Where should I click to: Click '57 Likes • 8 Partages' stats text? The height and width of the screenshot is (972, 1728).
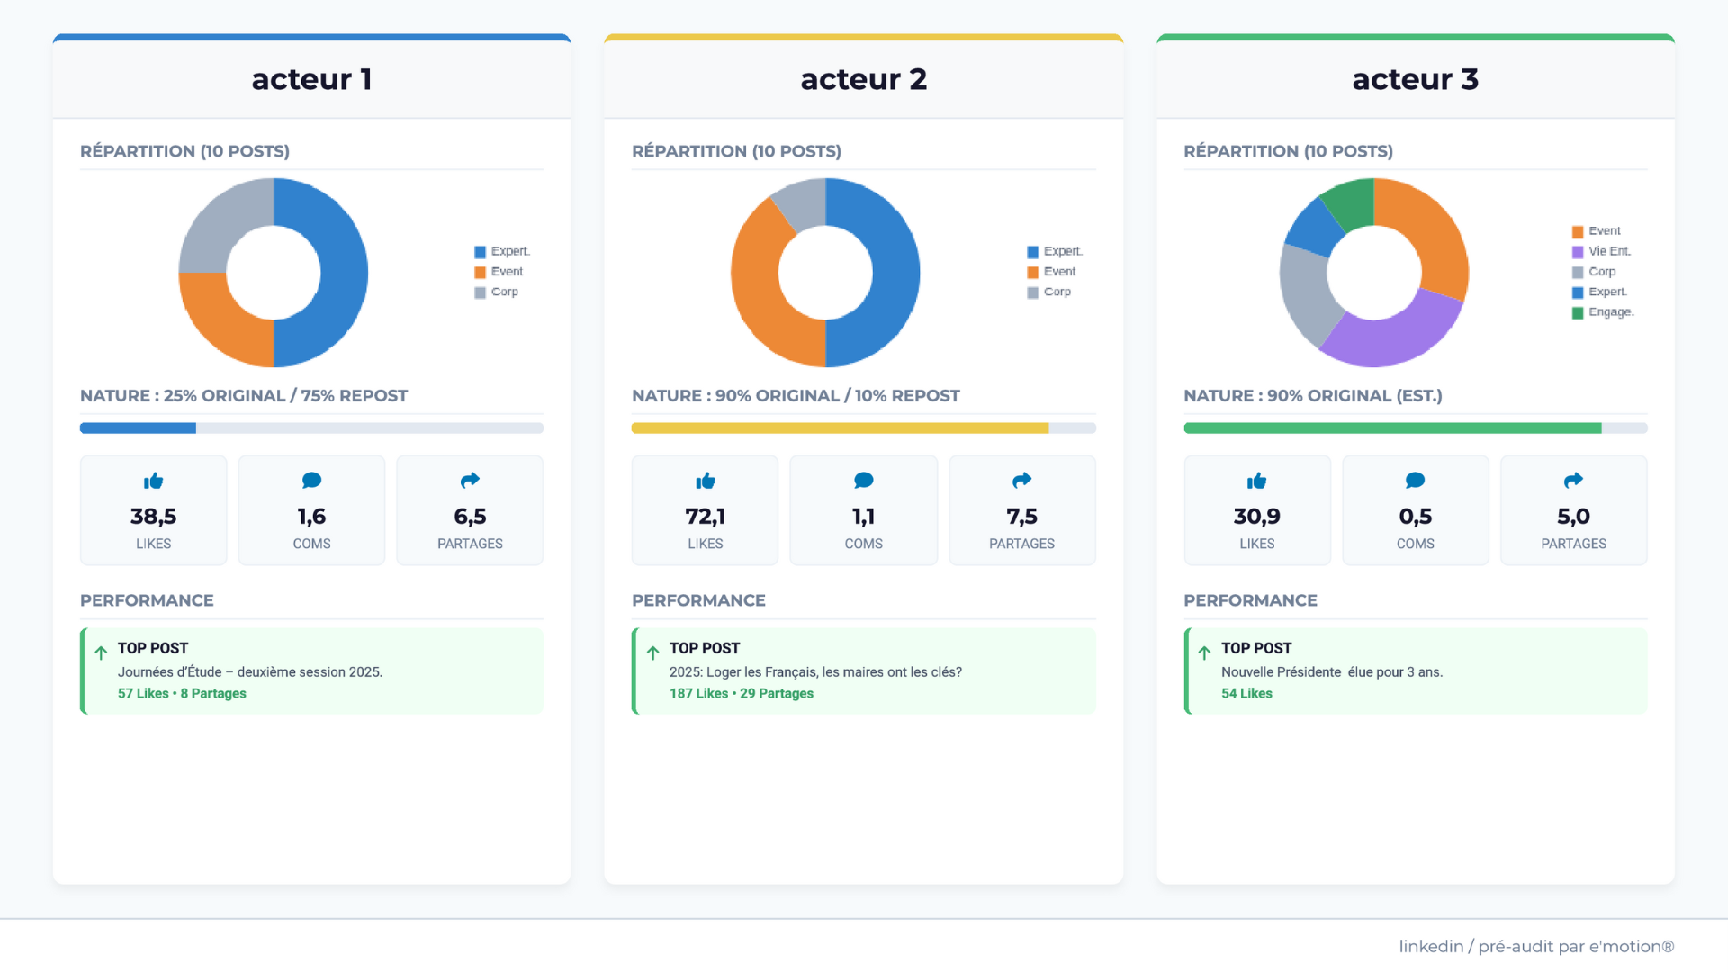click(182, 694)
